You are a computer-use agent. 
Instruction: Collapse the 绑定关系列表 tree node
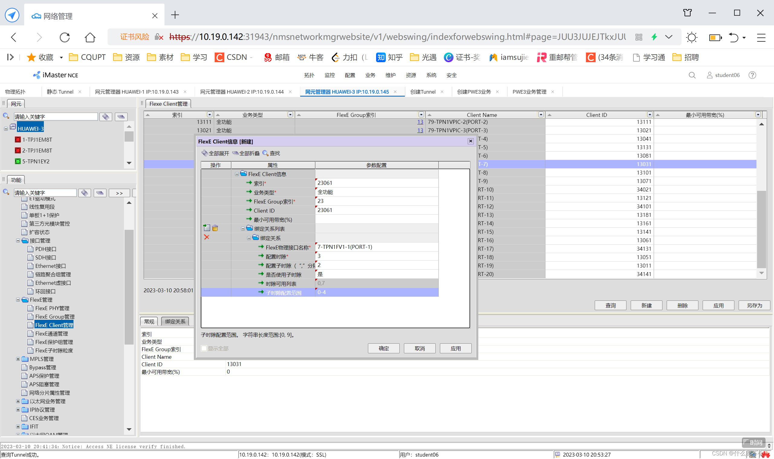pos(243,229)
